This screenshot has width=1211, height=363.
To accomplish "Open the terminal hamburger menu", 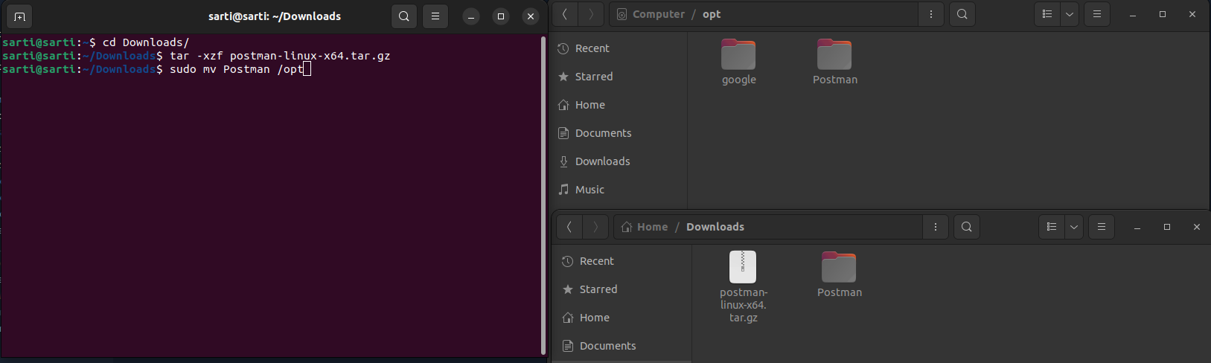I will pyautogui.click(x=435, y=16).
